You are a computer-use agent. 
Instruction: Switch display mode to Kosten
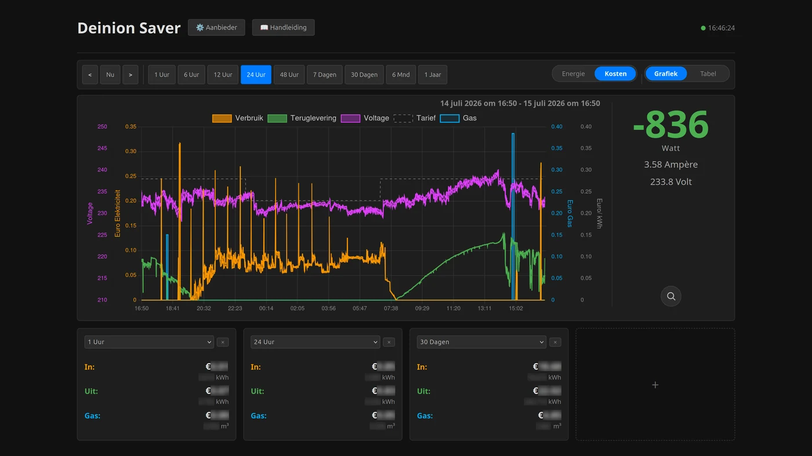[615, 74]
